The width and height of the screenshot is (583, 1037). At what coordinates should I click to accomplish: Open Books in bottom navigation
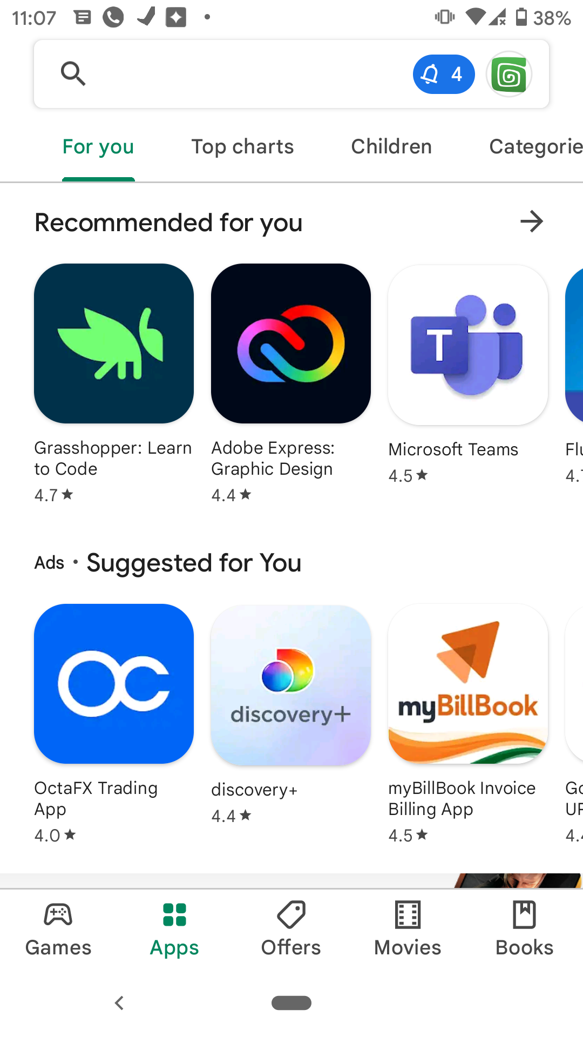[x=524, y=930]
